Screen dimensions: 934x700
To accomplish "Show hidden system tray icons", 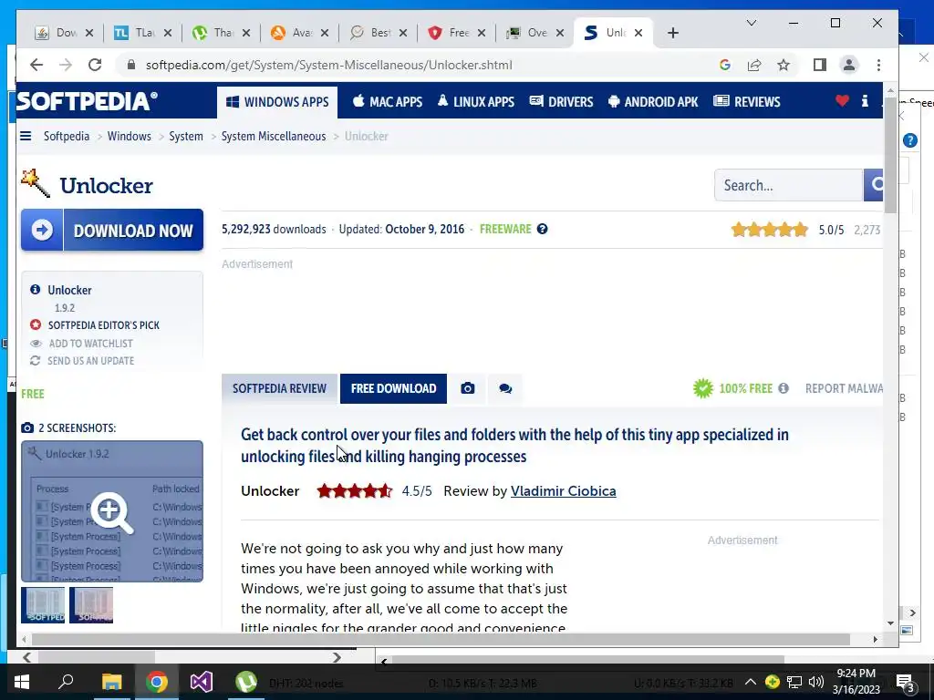I will (751, 682).
